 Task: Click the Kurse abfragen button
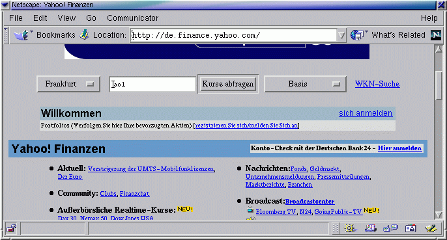(228, 84)
